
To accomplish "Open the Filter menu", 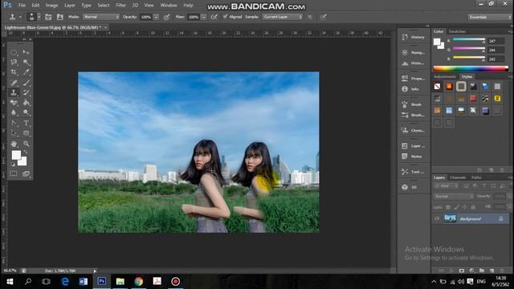I will coord(121,6).
